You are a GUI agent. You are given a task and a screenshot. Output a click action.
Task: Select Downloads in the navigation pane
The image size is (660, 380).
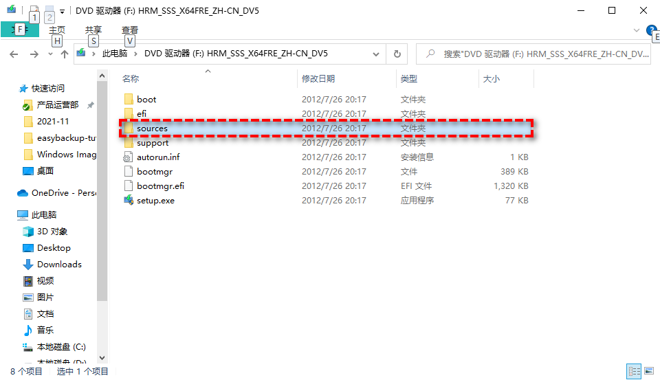(59, 265)
